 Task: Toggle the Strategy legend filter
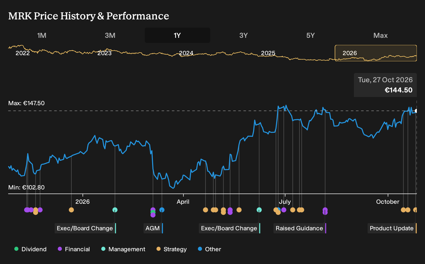[x=172, y=249]
